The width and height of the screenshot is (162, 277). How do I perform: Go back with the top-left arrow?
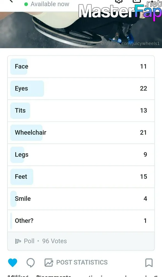tap(11, 1)
